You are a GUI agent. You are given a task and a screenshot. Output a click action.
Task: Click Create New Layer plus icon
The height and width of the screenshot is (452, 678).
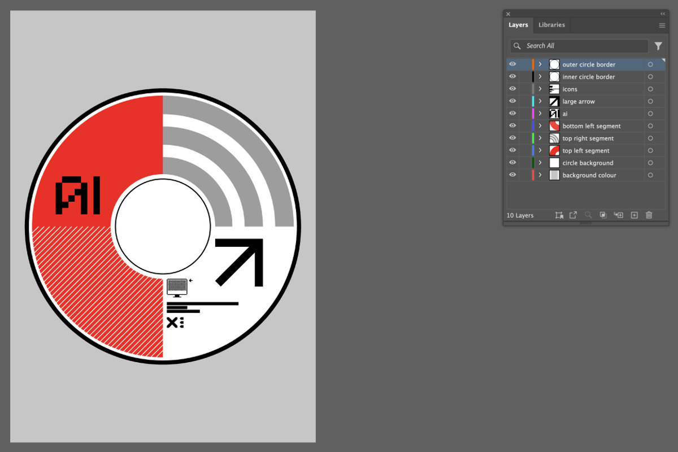tap(634, 215)
